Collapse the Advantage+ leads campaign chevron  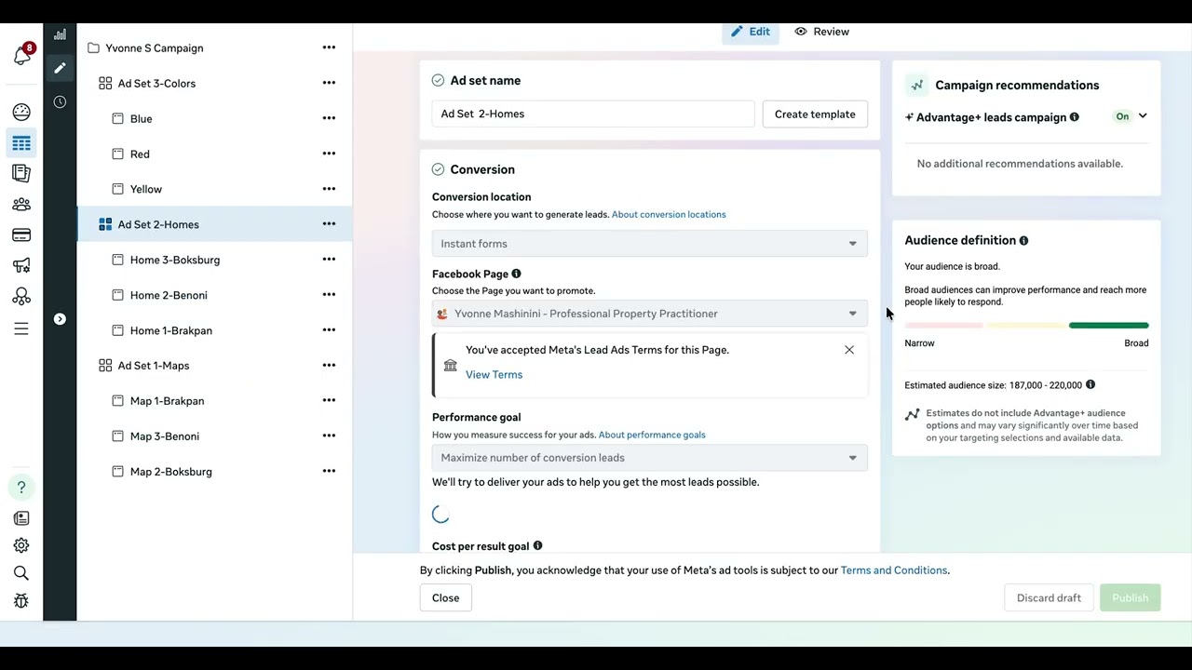[x=1143, y=116]
